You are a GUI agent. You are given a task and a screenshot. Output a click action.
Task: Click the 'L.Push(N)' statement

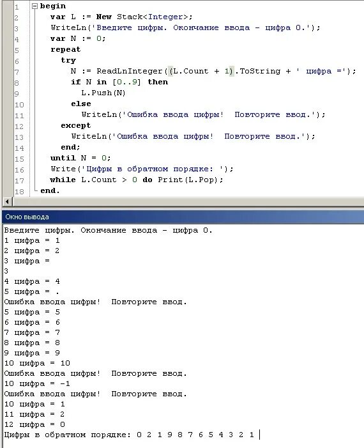[x=103, y=93]
